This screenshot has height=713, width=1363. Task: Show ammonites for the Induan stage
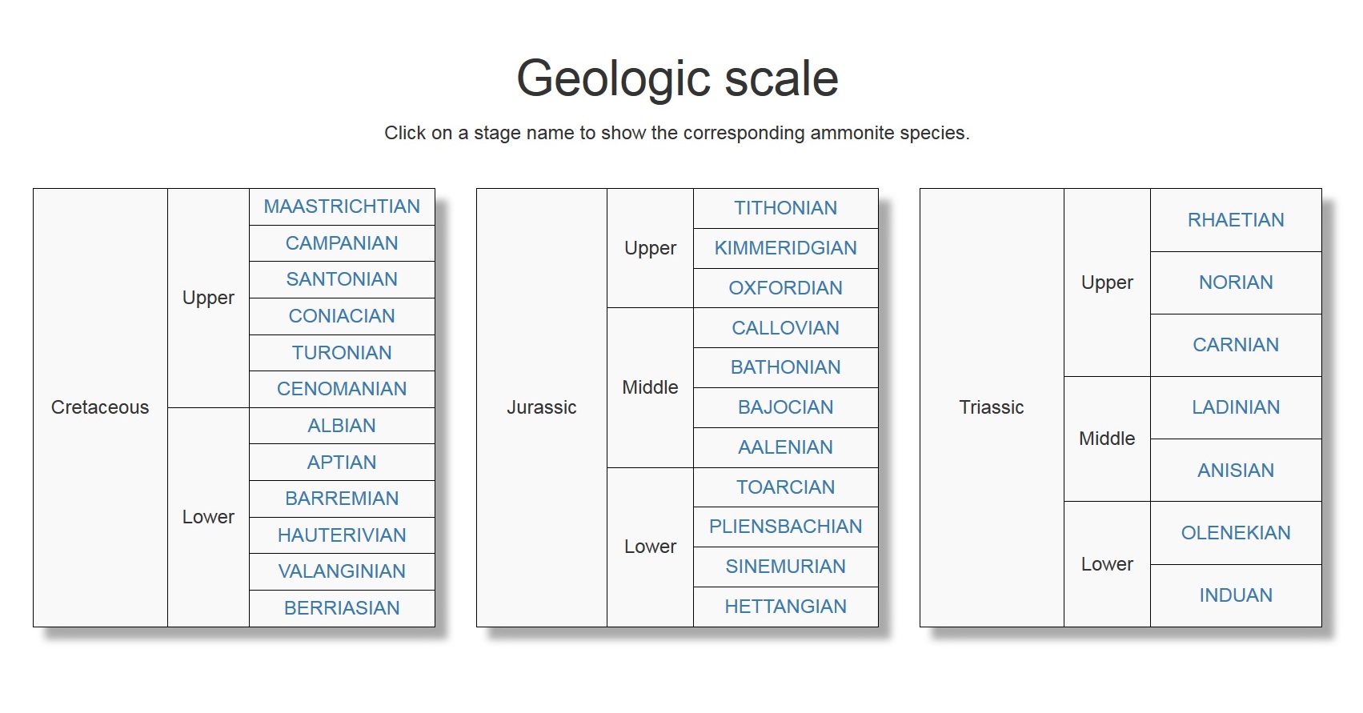(x=1236, y=595)
